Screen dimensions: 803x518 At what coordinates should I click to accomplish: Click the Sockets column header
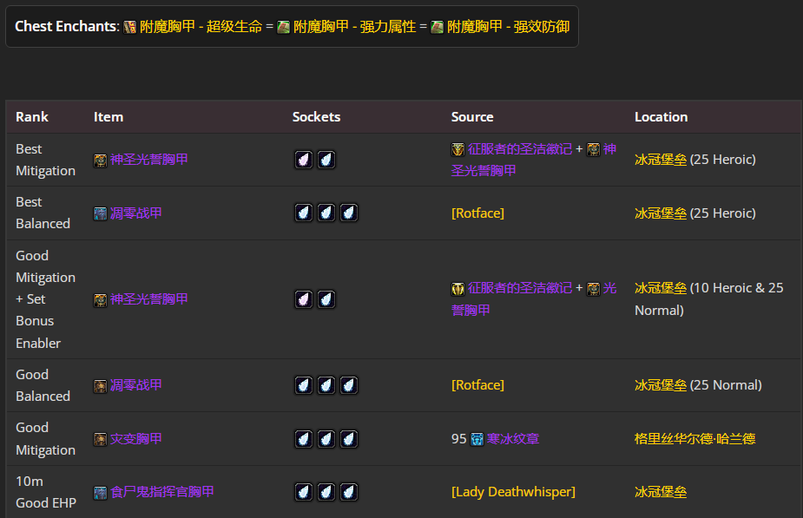coord(316,117)
